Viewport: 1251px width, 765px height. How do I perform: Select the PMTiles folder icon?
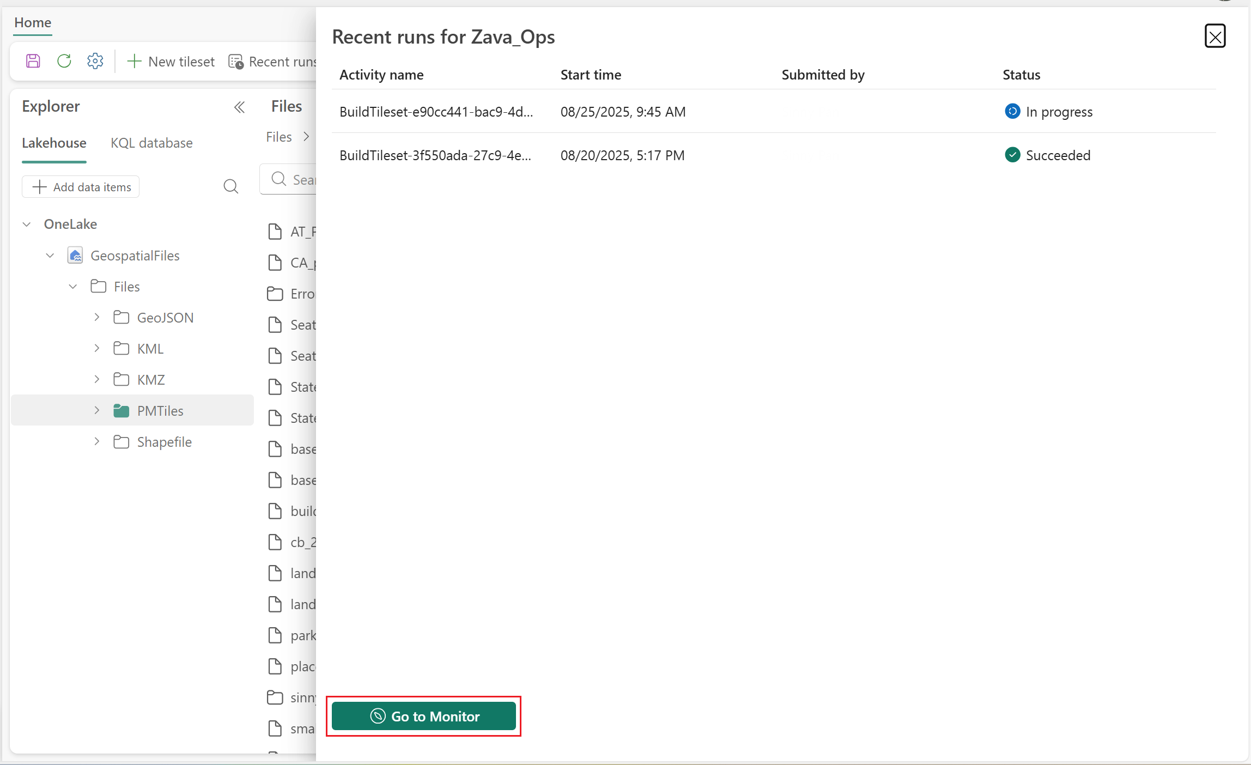click(121, 411)
